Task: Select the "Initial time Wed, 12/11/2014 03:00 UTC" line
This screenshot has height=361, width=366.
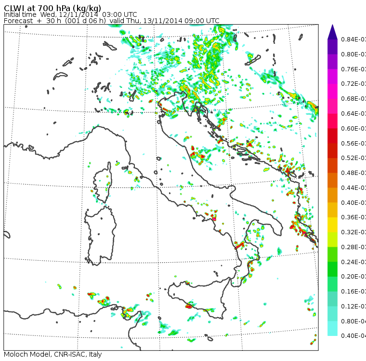Action: pos(70,14)
